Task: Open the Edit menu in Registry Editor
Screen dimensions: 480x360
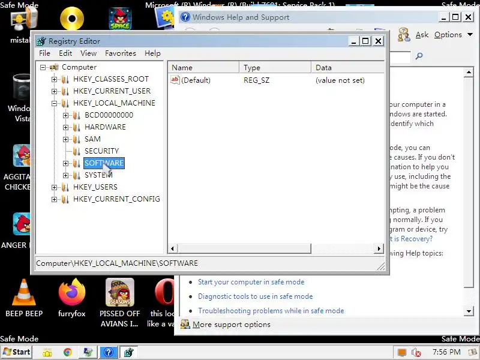Action: click(65, 53)
